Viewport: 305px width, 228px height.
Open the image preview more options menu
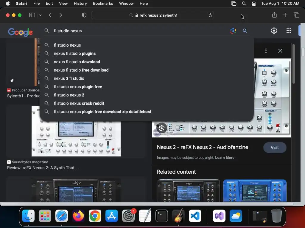point(266,51)
